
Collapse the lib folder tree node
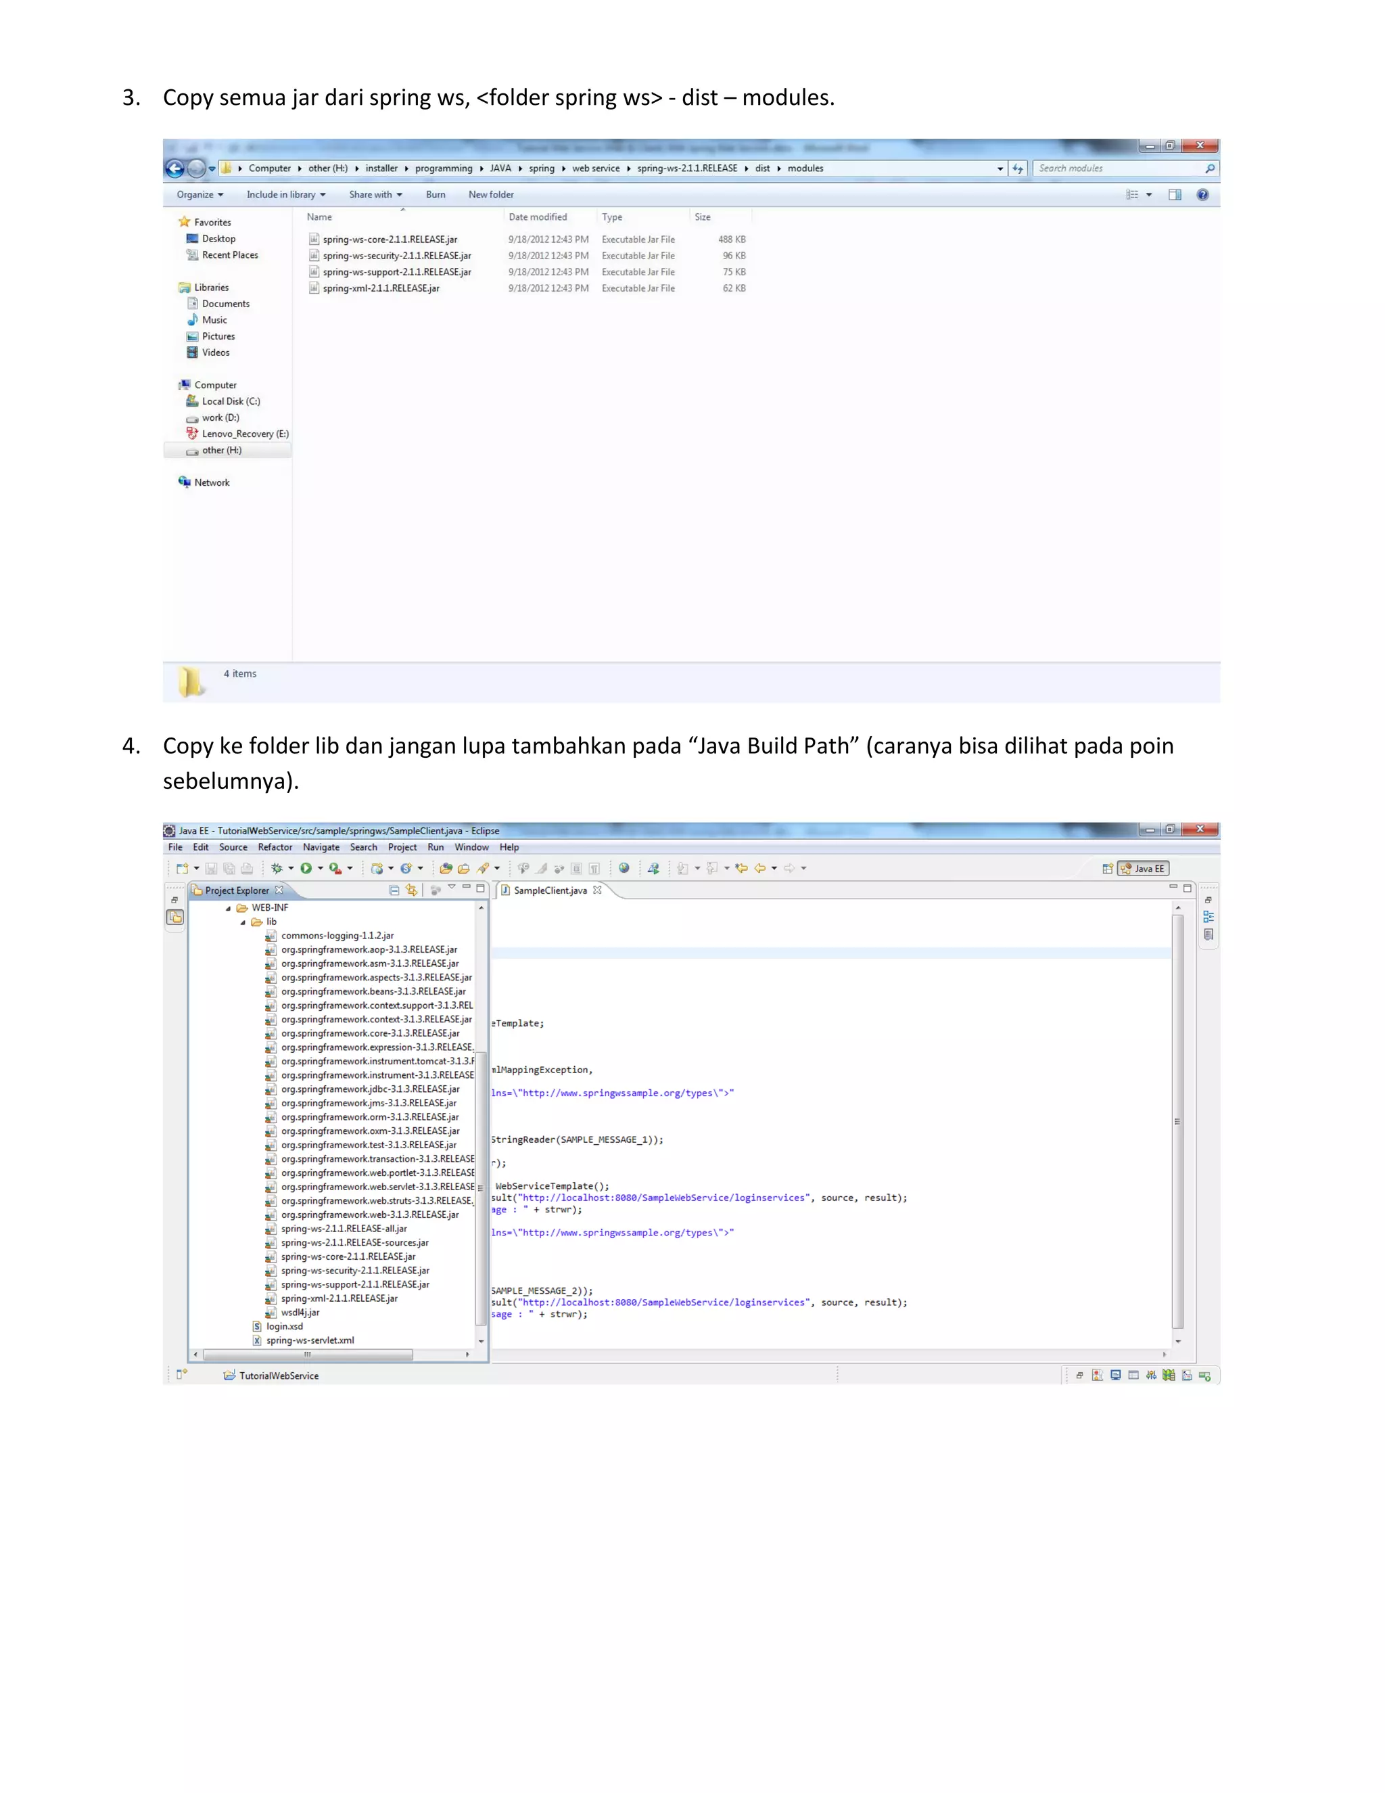pyautogui.click(x=243, y=922)
